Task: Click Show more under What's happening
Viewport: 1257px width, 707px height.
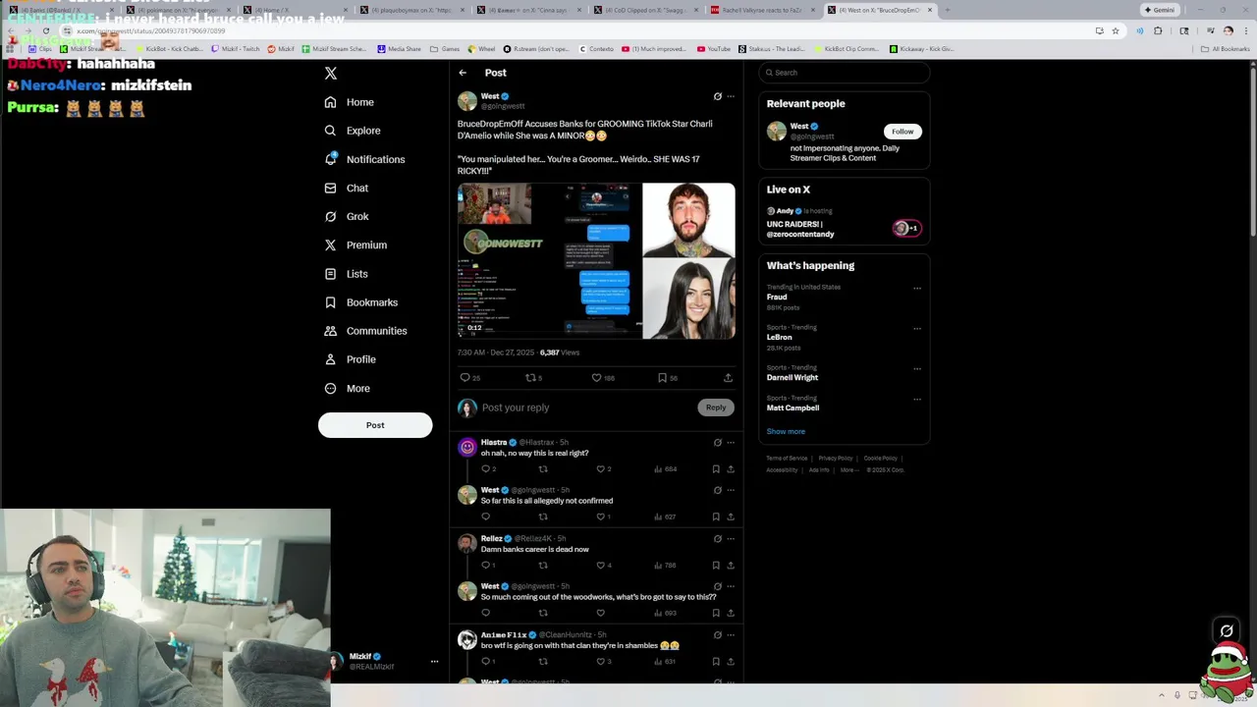Action: pyautogui.click(x=786, y=431)
